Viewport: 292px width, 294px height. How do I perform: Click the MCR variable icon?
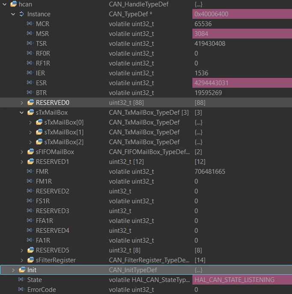tap(30, 24)
